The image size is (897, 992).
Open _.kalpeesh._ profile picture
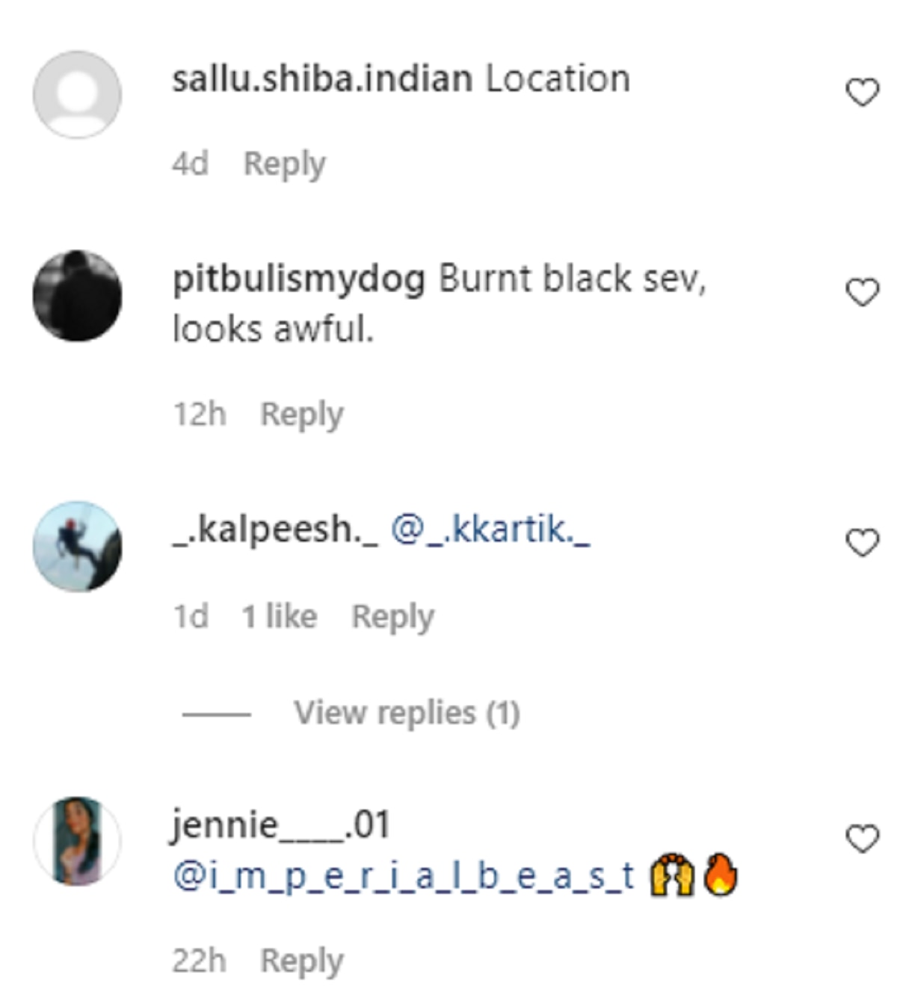point(77,546)
